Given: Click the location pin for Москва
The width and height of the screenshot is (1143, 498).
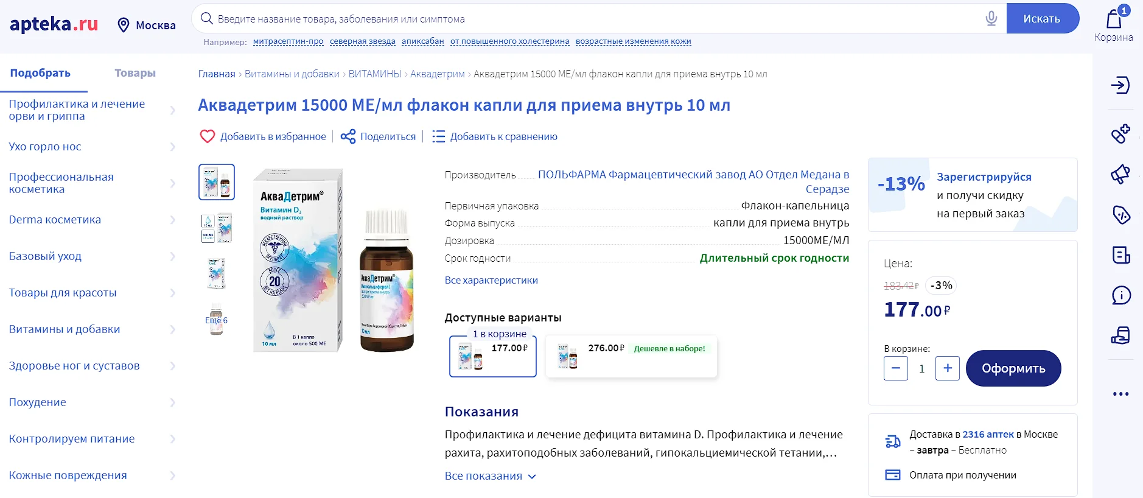Looking at the screenshot, I should click(x=124, y=25).
